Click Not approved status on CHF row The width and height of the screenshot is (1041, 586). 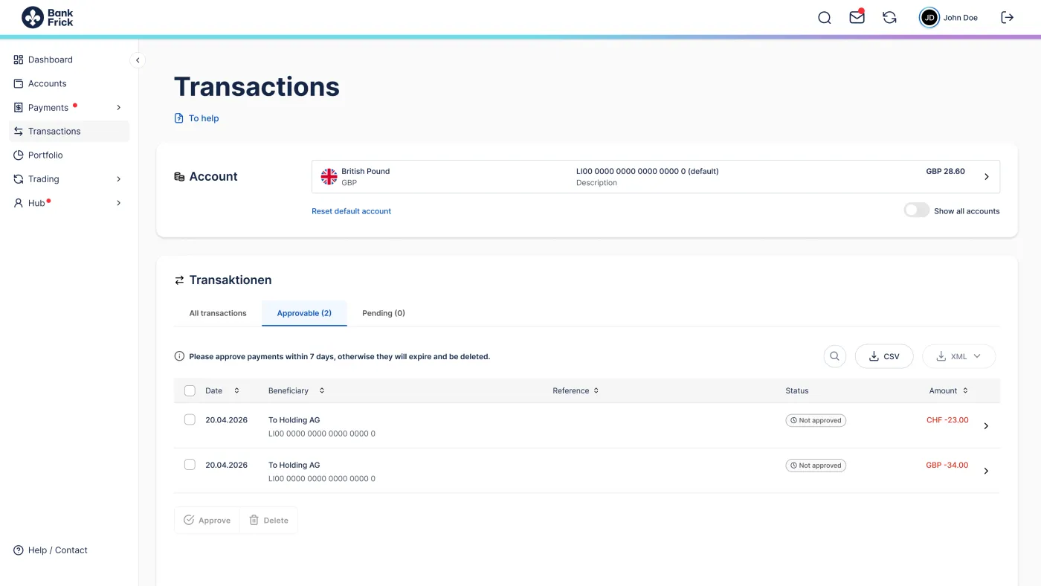(816, 420)
